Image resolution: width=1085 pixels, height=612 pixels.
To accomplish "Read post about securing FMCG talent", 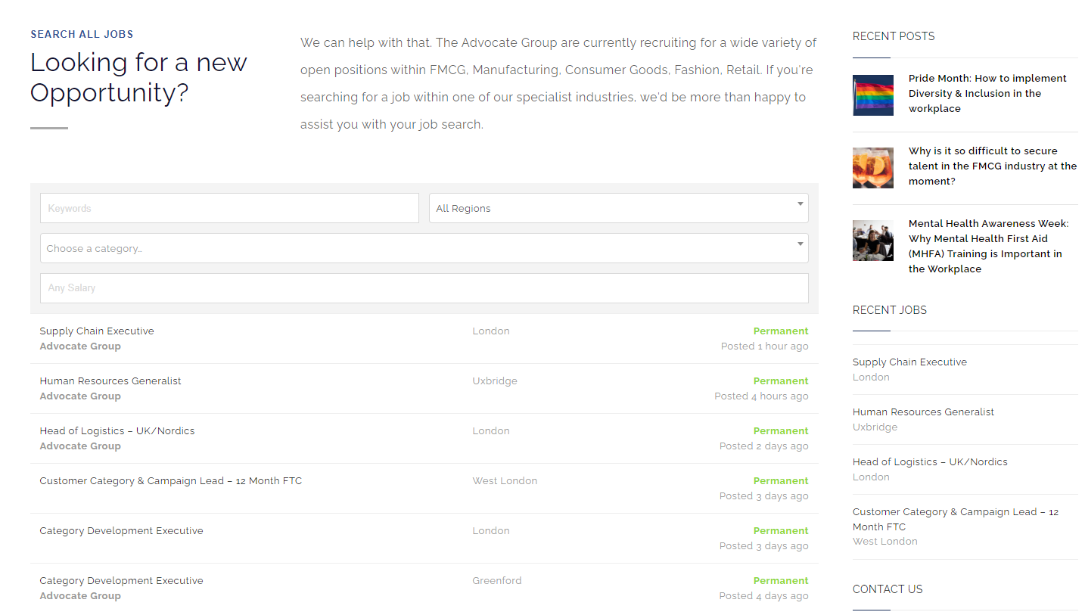I will click(992, 166).
